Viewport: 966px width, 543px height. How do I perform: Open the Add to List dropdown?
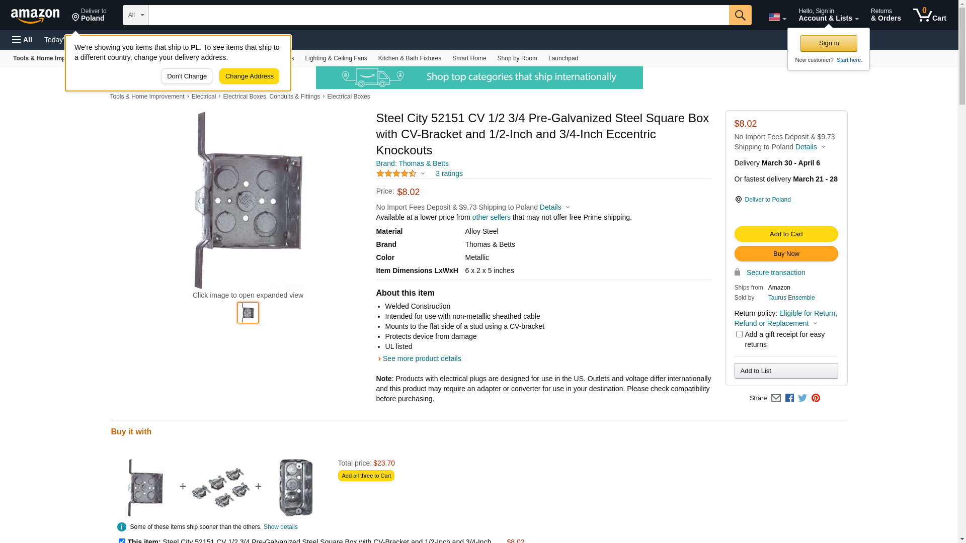pos(786,371)
